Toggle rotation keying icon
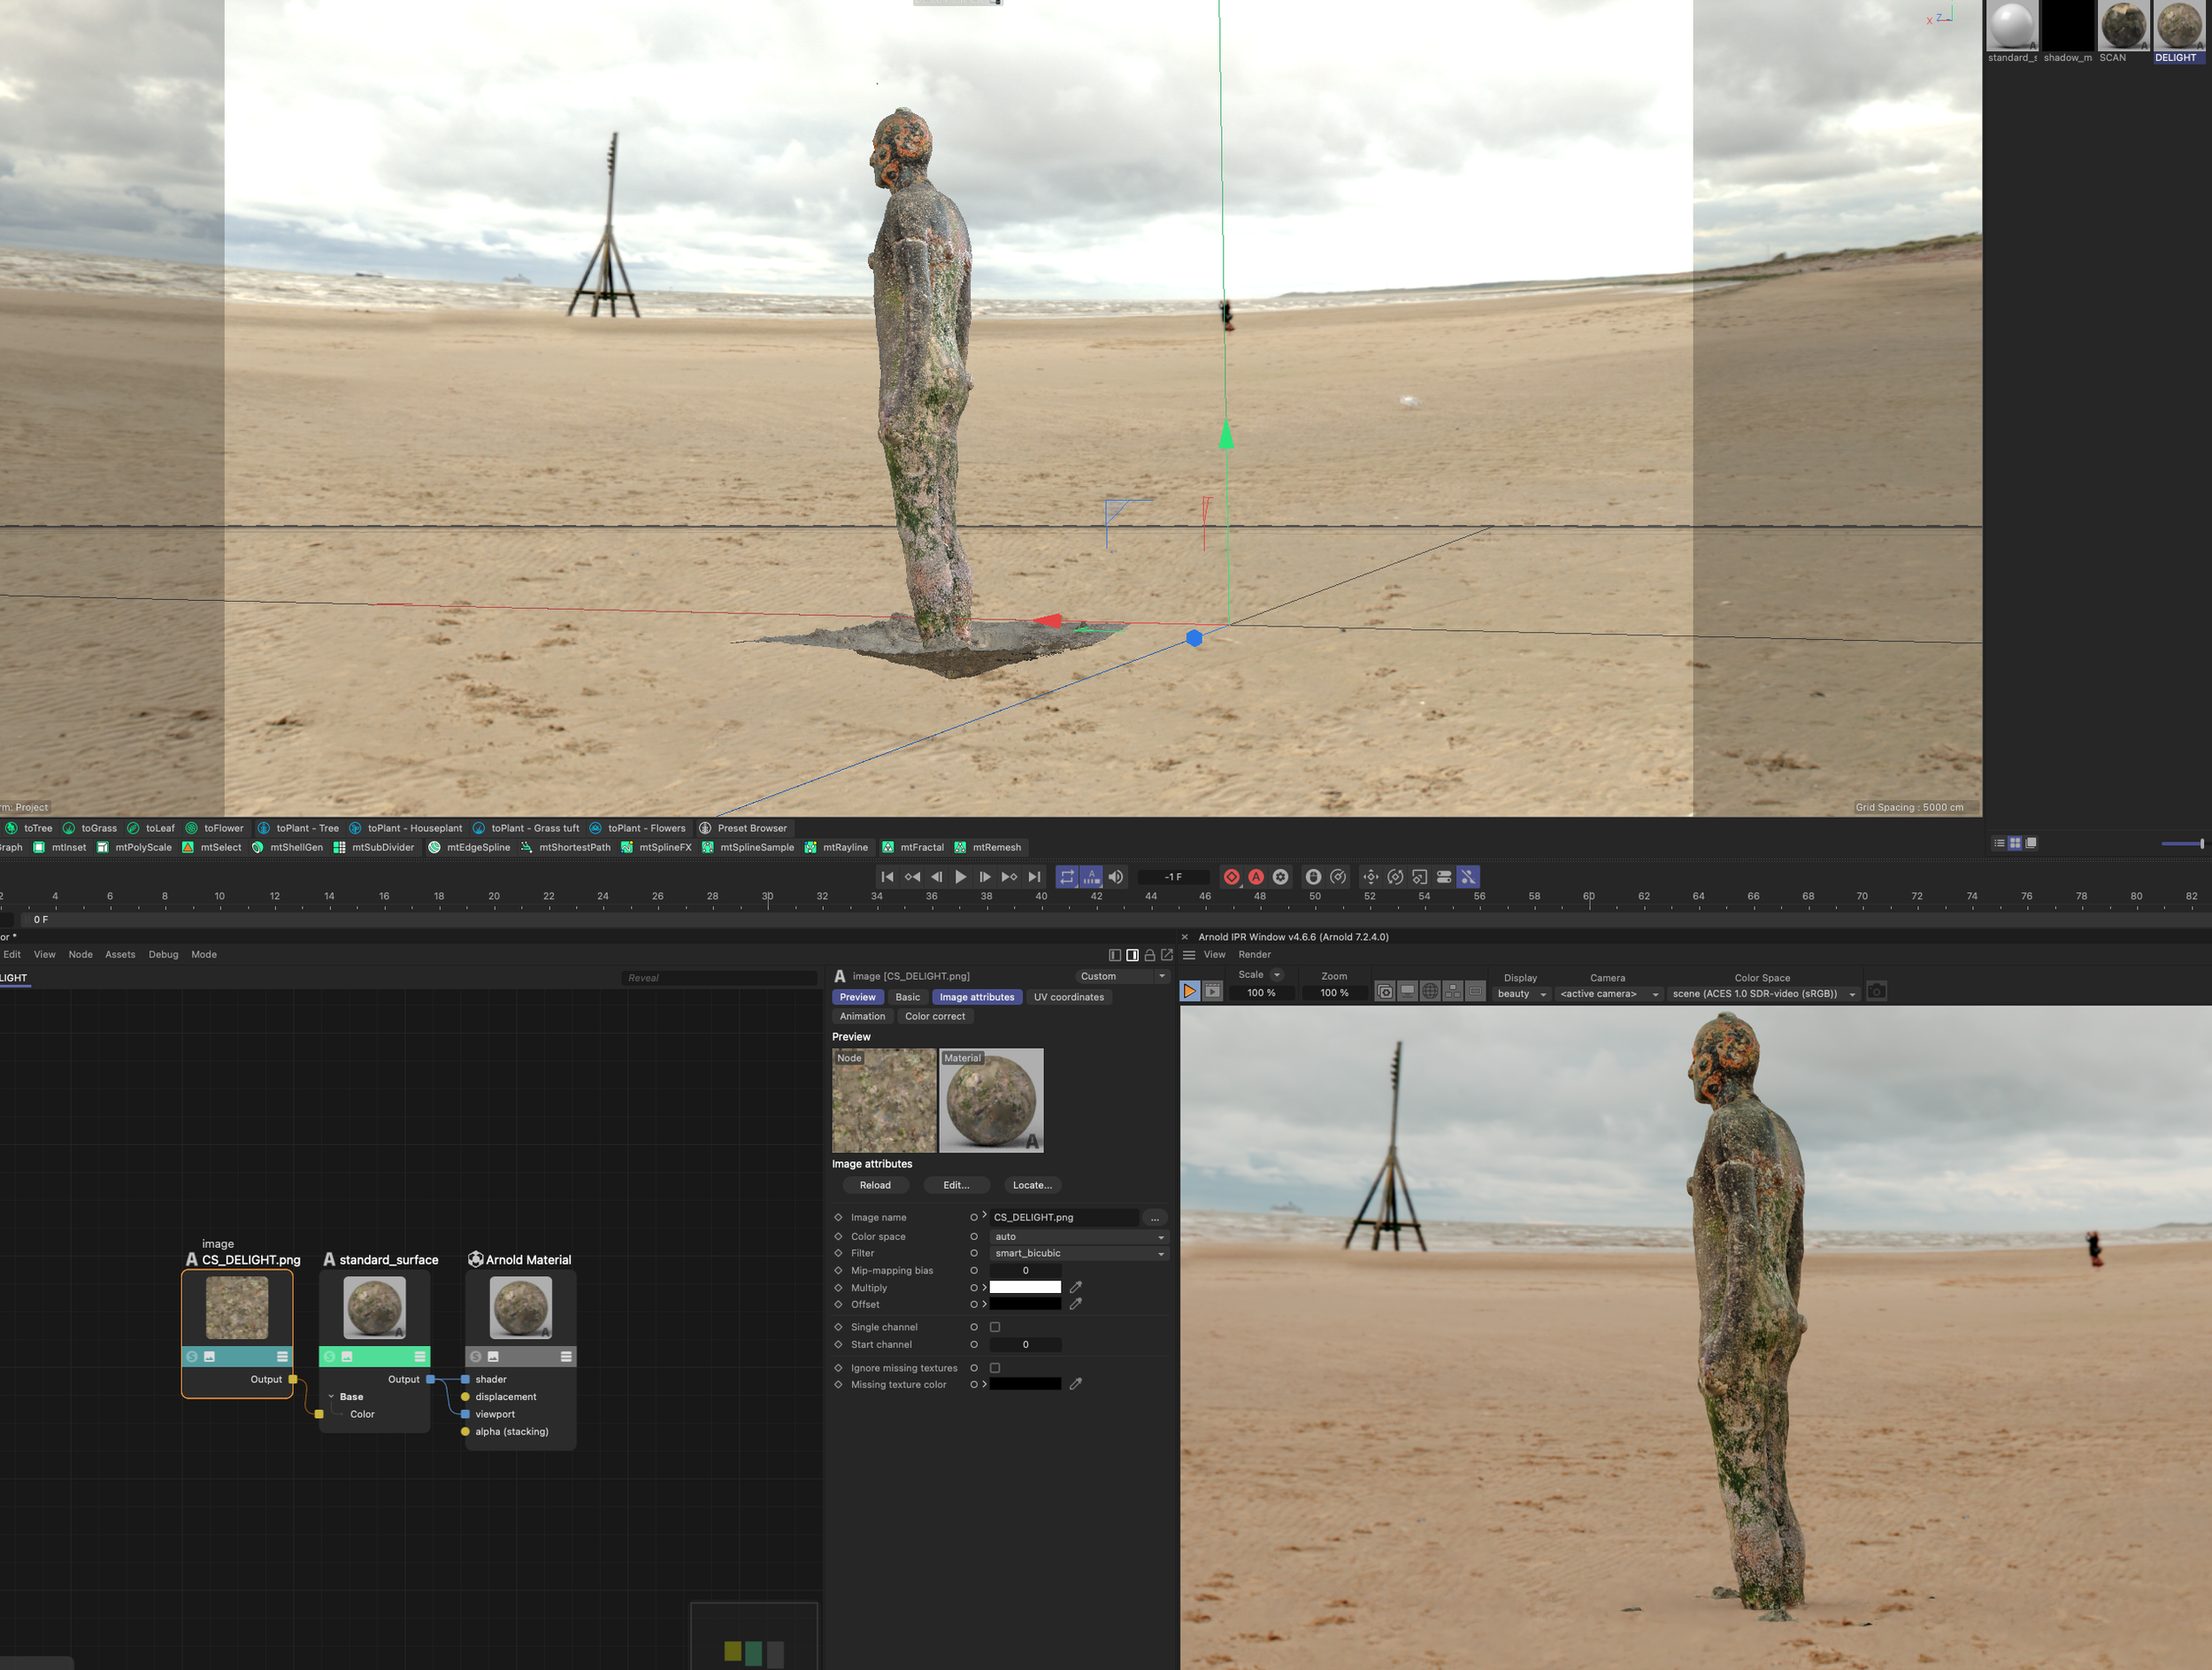Image resolution: width=2212 pixels, height=1670 pixels. click(1395, 877)
